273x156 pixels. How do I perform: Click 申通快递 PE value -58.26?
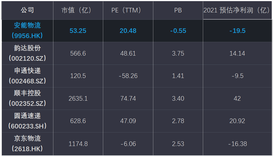(128, 76)
